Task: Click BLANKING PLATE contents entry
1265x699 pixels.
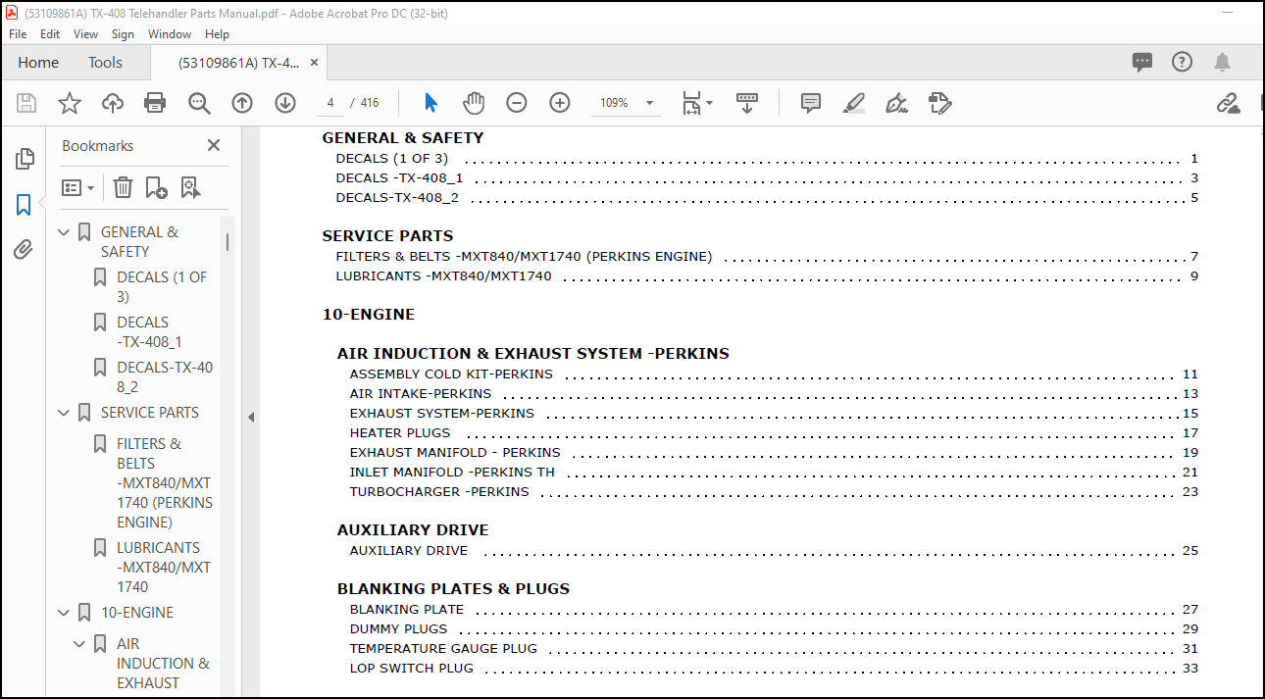Action: coord(407,610)
